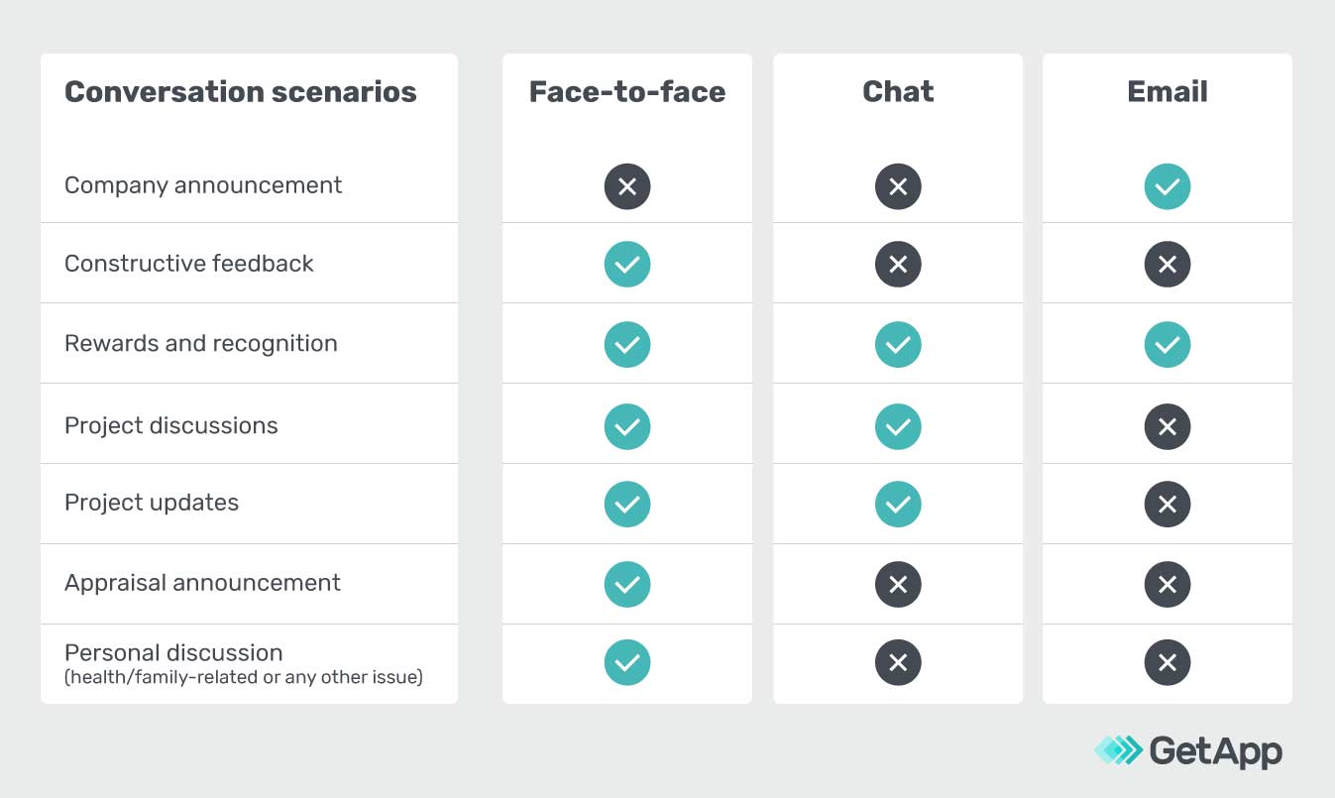This screenshot has height=798, width=1335.
Task: Click the GetApp logo icon
Action: pyautogui.click(x=1118, y=750)
